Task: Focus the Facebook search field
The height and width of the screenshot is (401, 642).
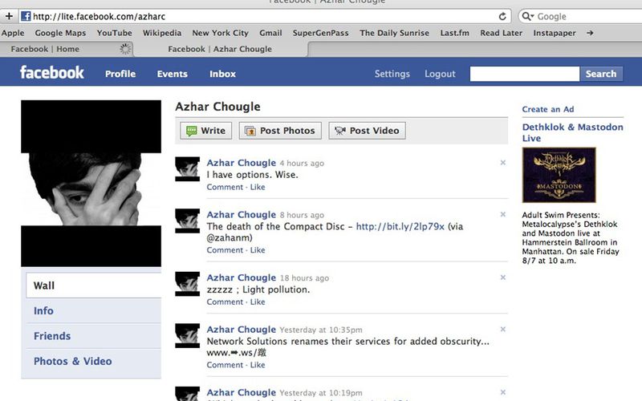Action: click(x=525, y=74)
